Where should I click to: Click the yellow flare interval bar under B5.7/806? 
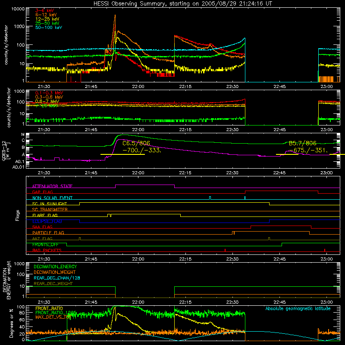tap(287, 154)
